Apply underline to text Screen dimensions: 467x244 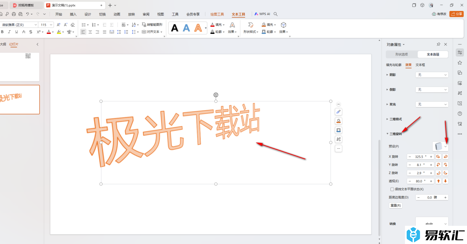click(16, 32)
